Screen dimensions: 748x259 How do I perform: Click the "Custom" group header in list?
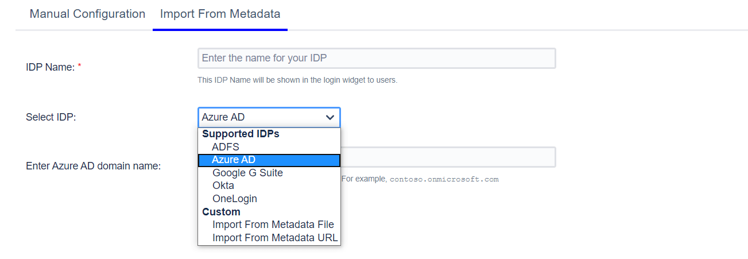point(221,212)
